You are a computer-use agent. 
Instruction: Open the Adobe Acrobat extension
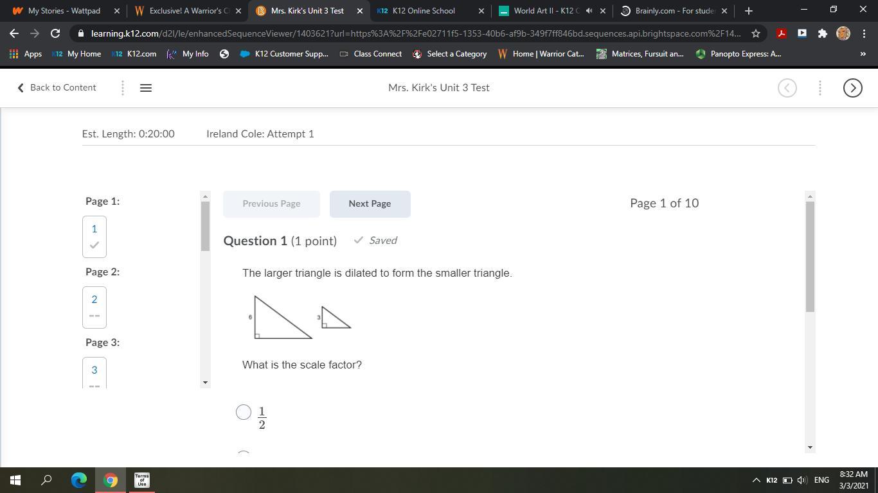(782, 33)
